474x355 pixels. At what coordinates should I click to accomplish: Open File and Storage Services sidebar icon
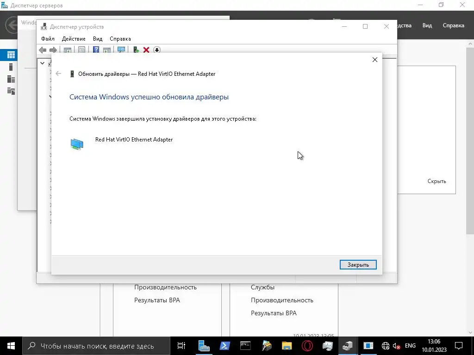pyautogui.click(x=11, y=91)
